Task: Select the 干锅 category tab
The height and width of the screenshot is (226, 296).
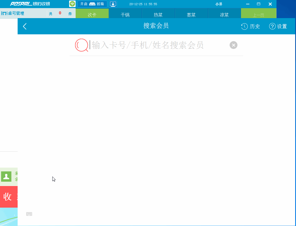Action: click(125, 13)
